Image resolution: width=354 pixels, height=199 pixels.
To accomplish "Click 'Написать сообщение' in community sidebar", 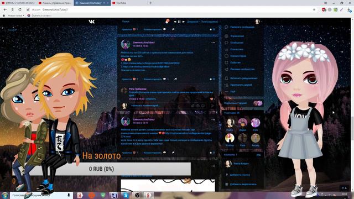I will point(242,27).
